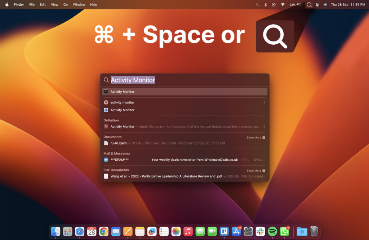369x240 pixels.
Task: Open Google Chrome from the Dock
Action: click(x=103, y=232)
